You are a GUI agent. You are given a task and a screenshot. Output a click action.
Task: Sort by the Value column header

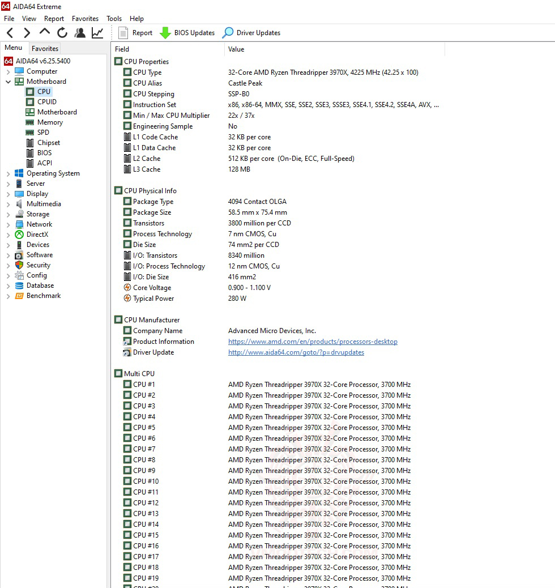(335, 49)
